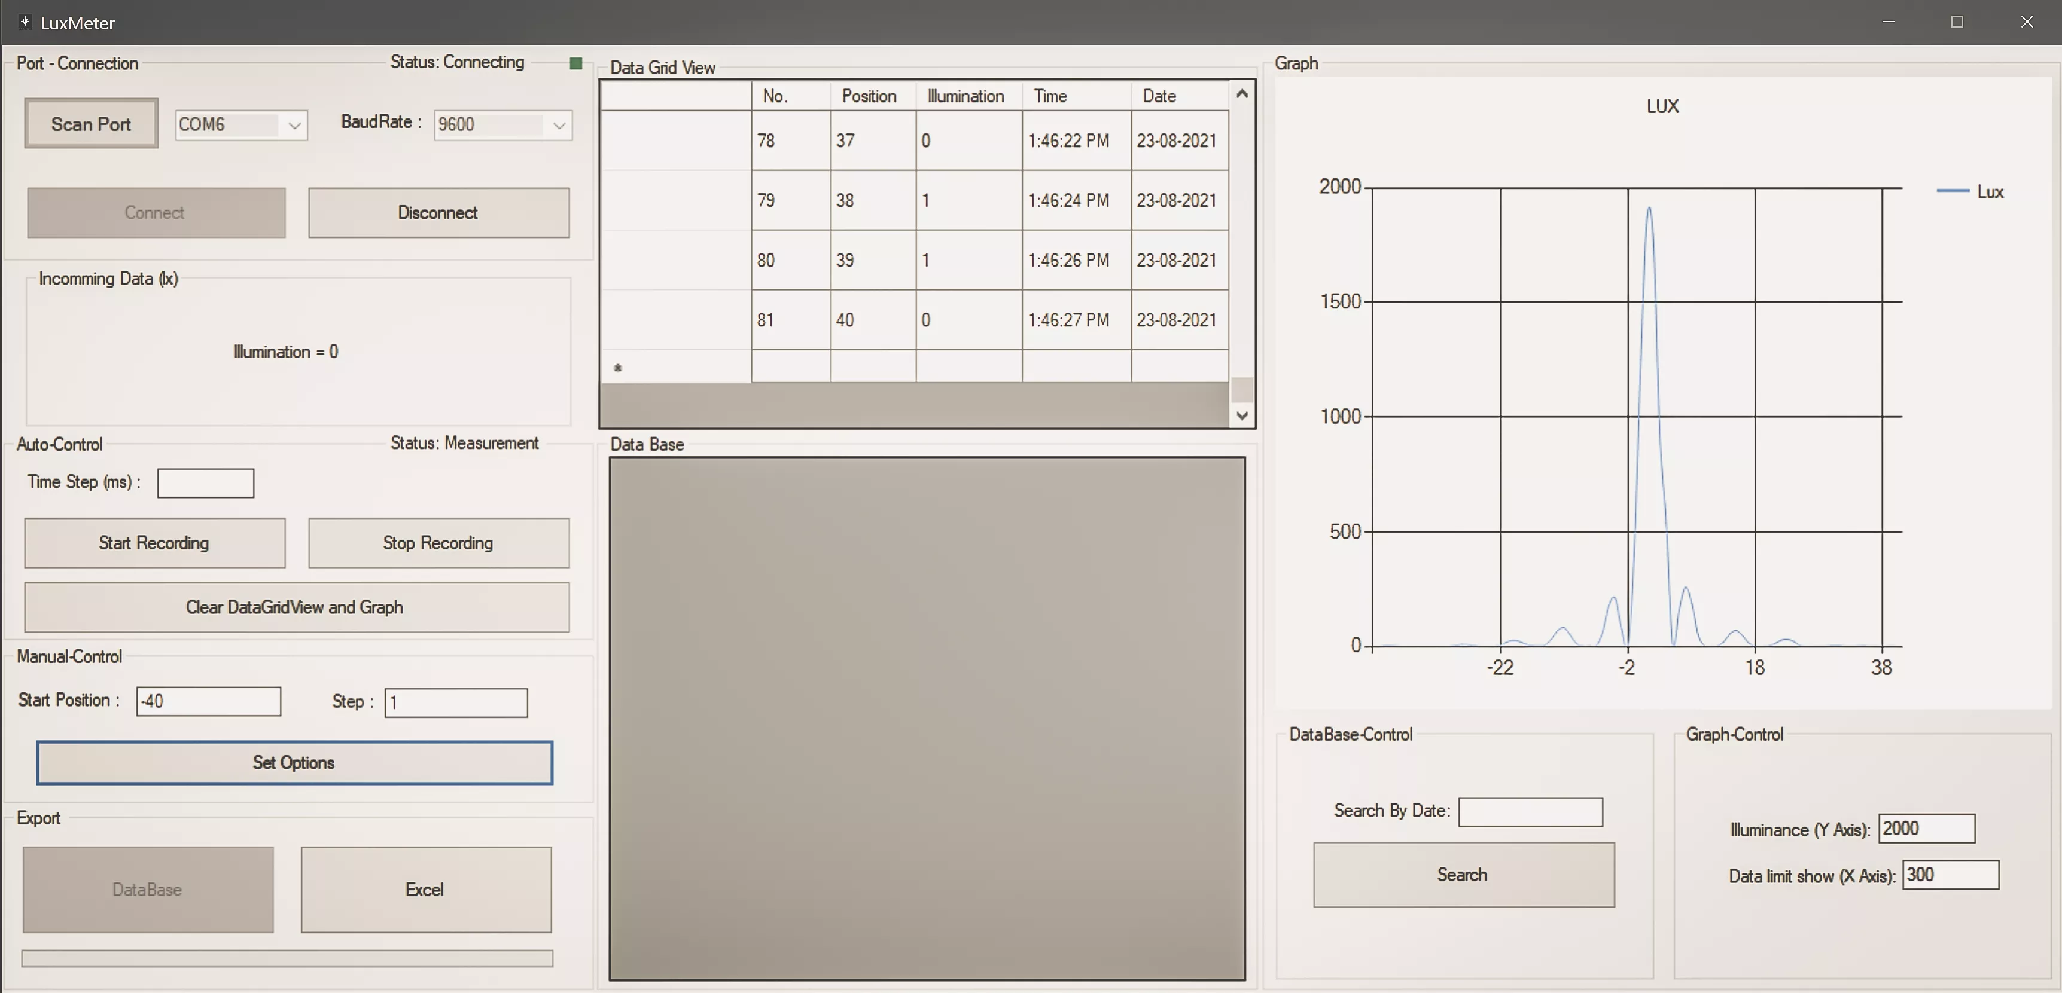The image size is (2062, 993).
Task: Click the scroll up arrow in Data Grid View
Action: point(1241,94)
